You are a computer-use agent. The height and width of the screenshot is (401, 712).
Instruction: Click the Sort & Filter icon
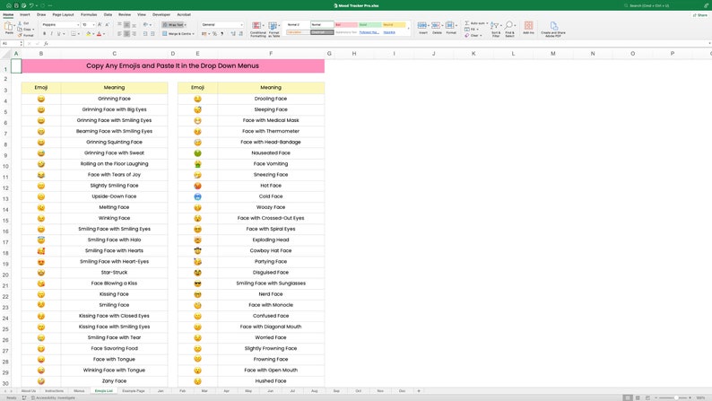495,26
